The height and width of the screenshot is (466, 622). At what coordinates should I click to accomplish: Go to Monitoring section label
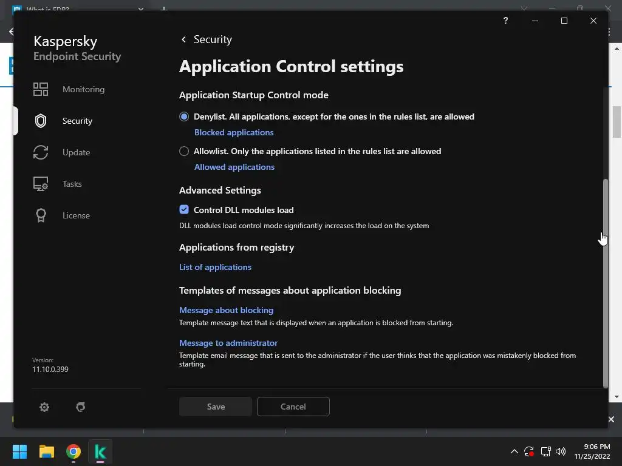point(84,89)
